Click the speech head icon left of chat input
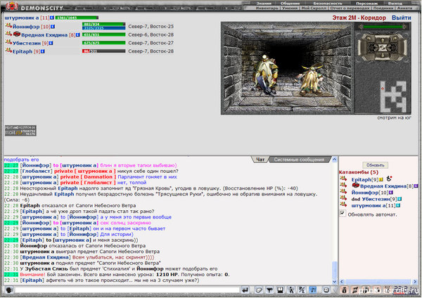Screen dimensions: 422x298 click(9, 290)
